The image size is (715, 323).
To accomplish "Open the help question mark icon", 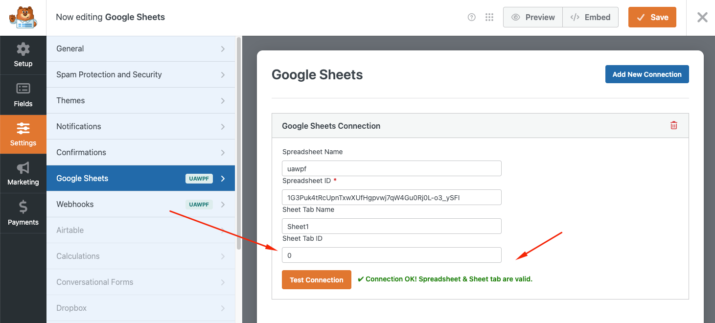I will tap(472, 17).
